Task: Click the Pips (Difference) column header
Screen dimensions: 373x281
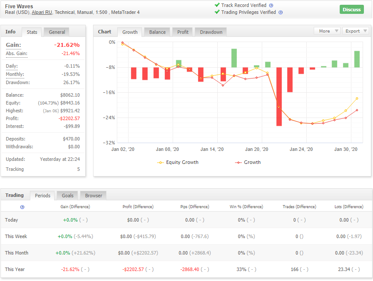Action: pyautogui.click(x=195, y=207)
